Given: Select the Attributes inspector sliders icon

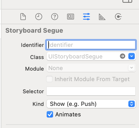Looking at the screenshot, I should tap(86, 17).
